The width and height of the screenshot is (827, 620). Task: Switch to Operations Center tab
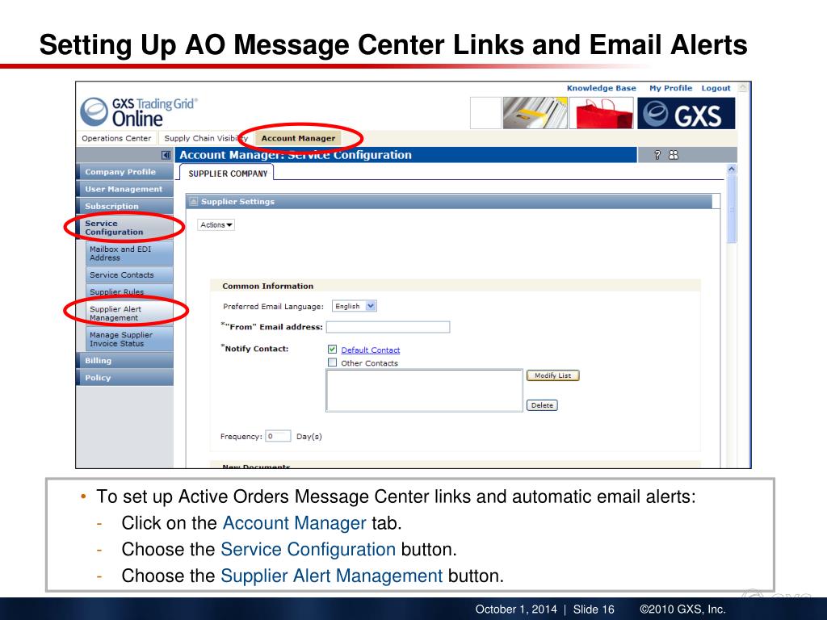tap(116, 138)
